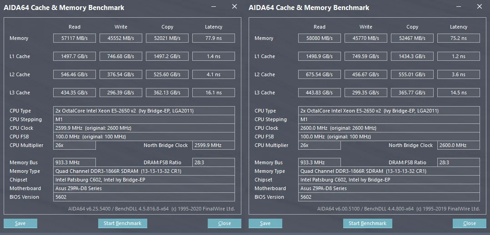Select CPU Clock 2600.0 MHz field
Screen dimensions: 490x235
389,128
